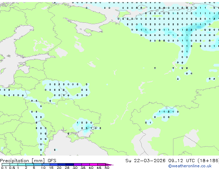
Task: Click the legend scale value "40"
Action: tap(91, 168)
